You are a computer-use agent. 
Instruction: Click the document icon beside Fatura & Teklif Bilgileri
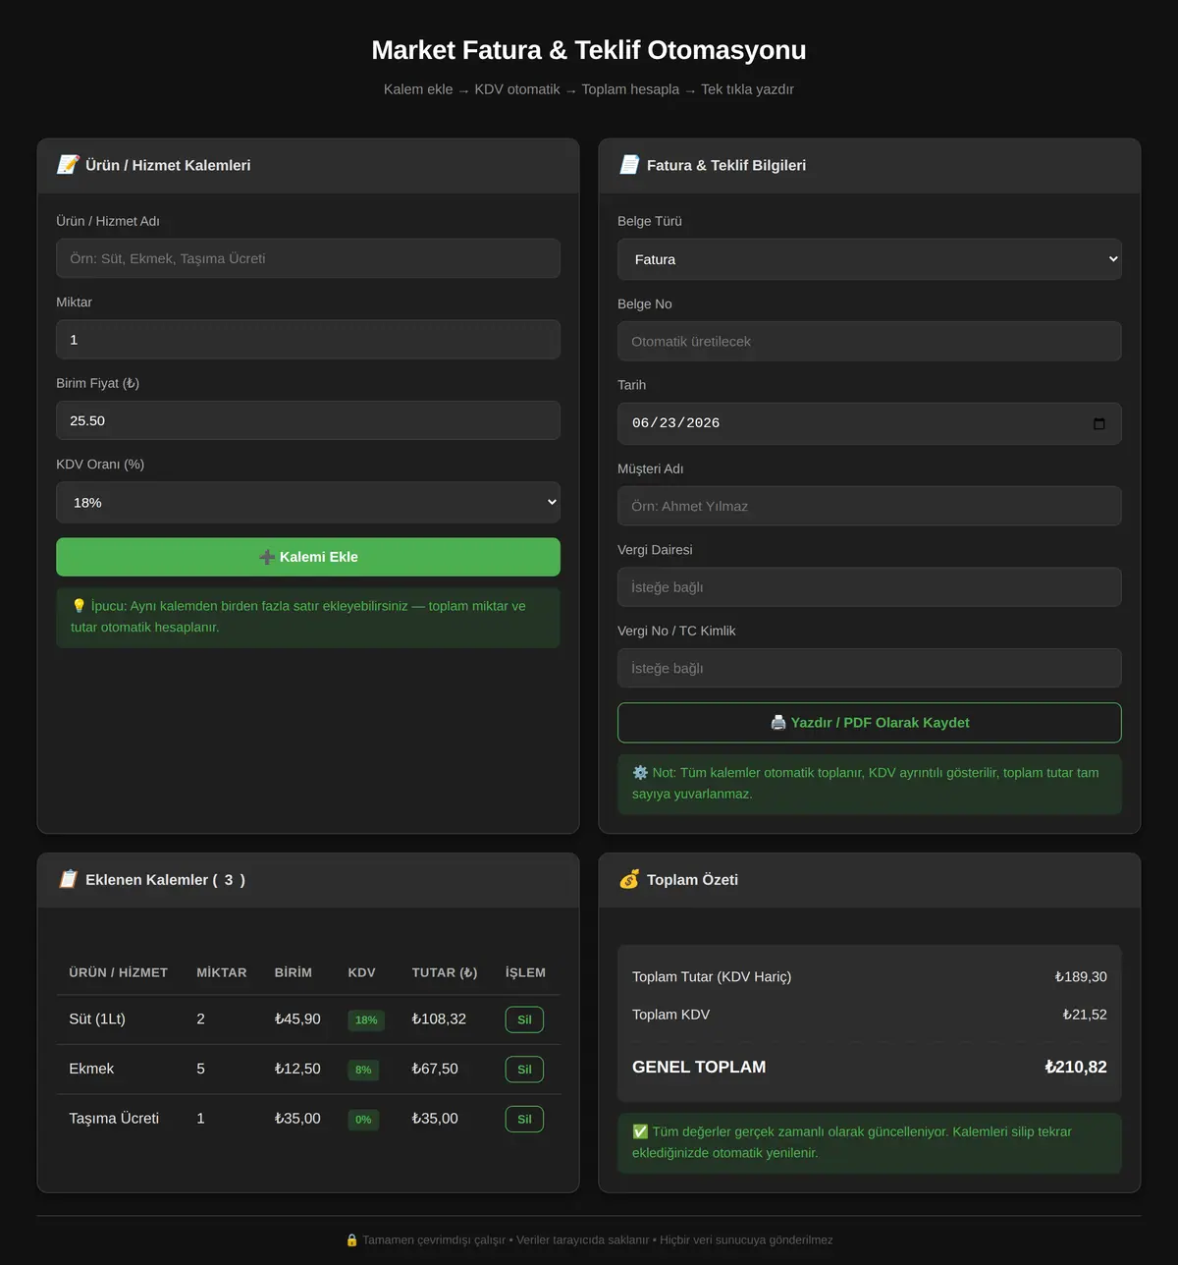(629, 165)
